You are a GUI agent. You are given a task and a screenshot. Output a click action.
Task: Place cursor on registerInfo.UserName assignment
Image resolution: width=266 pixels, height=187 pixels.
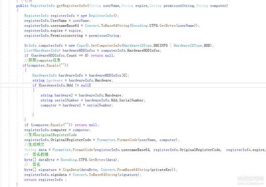click(58, 21)
